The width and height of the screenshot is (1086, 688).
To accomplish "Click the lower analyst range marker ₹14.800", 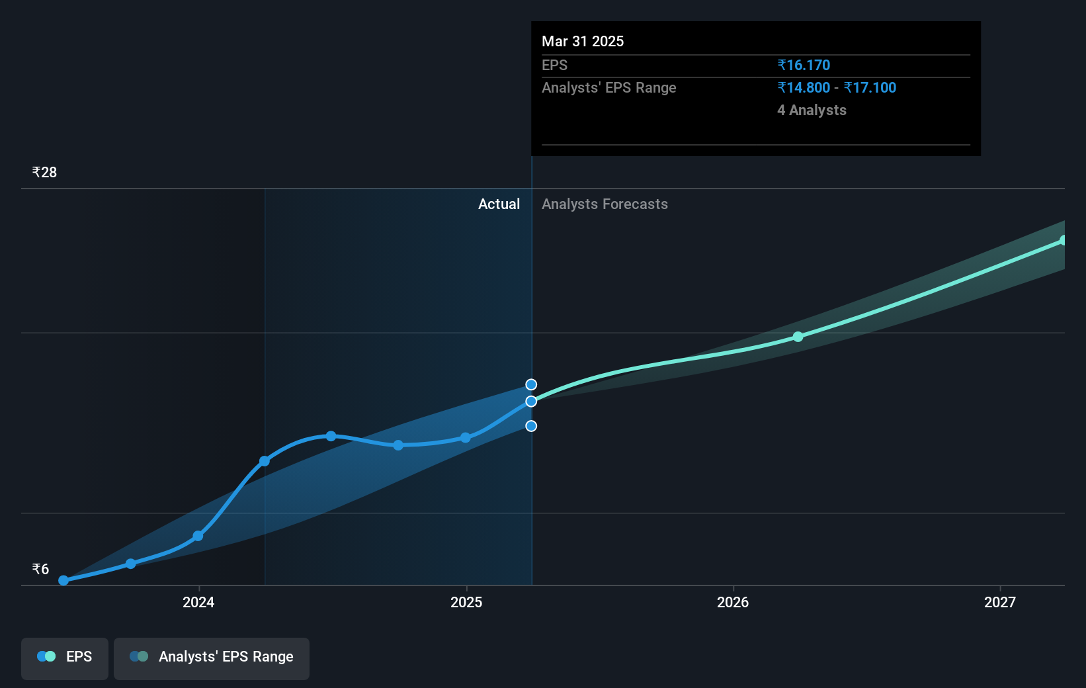I will tap(531, 426).
